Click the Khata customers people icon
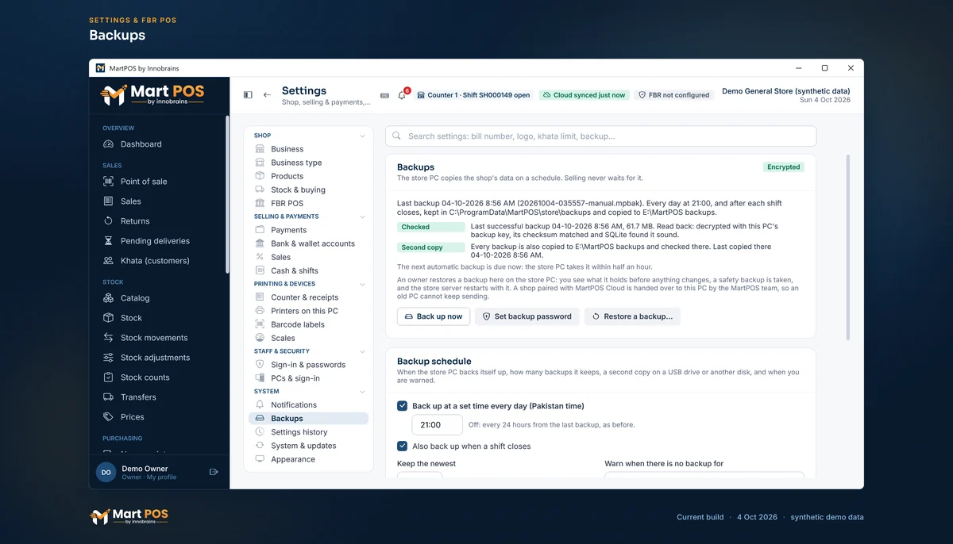Screen dimensions: 953x544 [109, 261]
